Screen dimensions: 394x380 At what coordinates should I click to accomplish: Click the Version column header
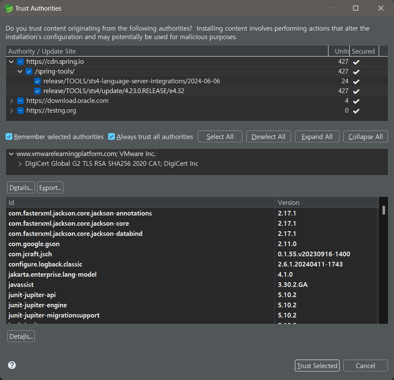pyautogui.click(x=326, y=203)
